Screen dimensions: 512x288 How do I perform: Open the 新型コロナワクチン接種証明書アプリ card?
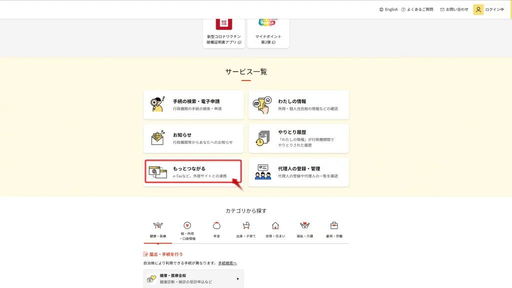point(224,32)
